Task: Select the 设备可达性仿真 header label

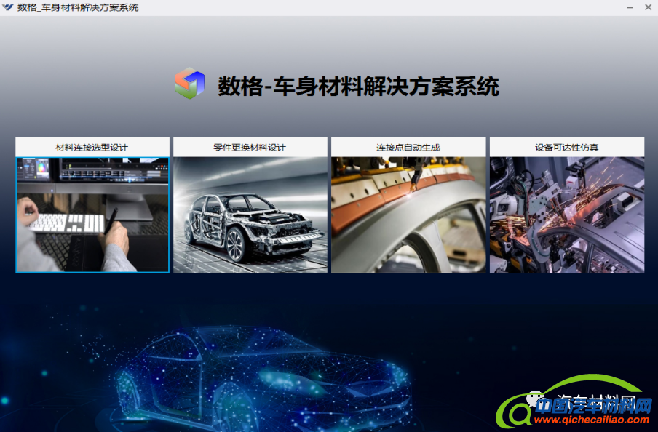Action: [566, 146]
